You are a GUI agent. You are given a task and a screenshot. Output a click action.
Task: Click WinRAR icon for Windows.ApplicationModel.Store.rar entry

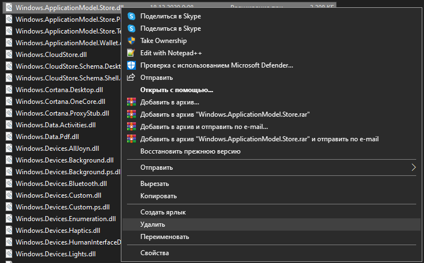click(x=131, y=114)
